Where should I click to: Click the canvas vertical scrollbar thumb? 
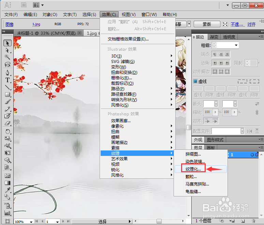(x=189, y=127)
